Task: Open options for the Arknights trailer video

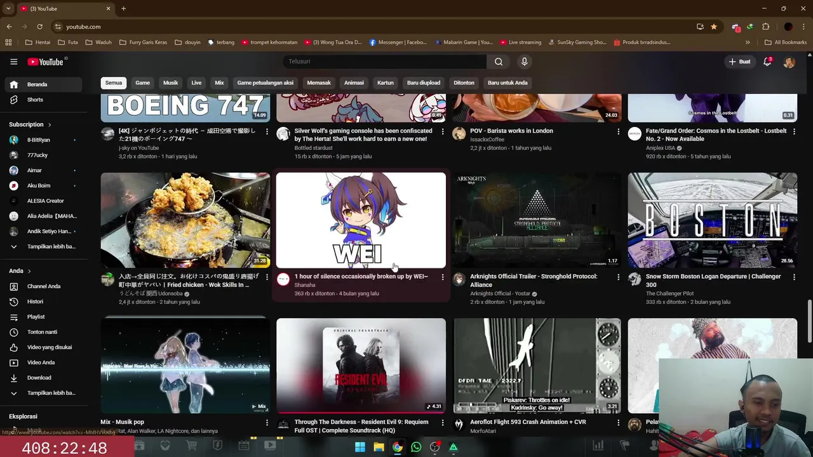Action: point(618,277)
